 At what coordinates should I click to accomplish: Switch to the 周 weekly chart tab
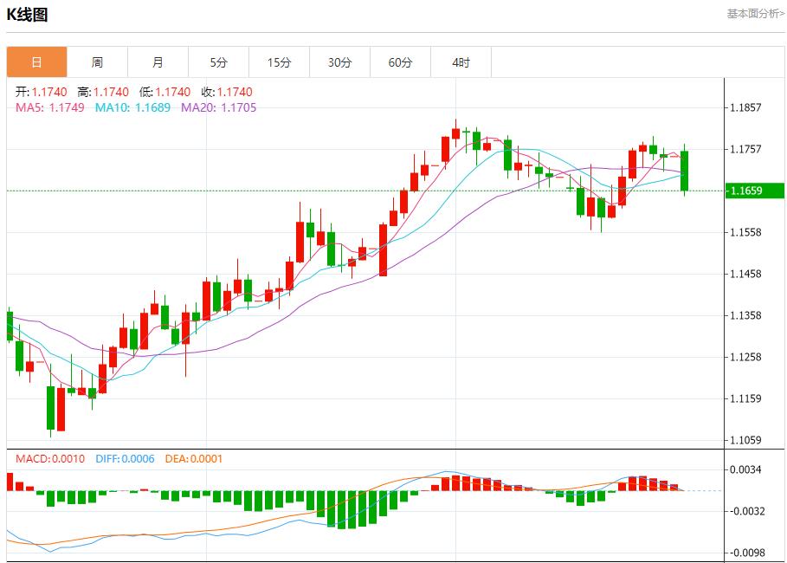98,61
